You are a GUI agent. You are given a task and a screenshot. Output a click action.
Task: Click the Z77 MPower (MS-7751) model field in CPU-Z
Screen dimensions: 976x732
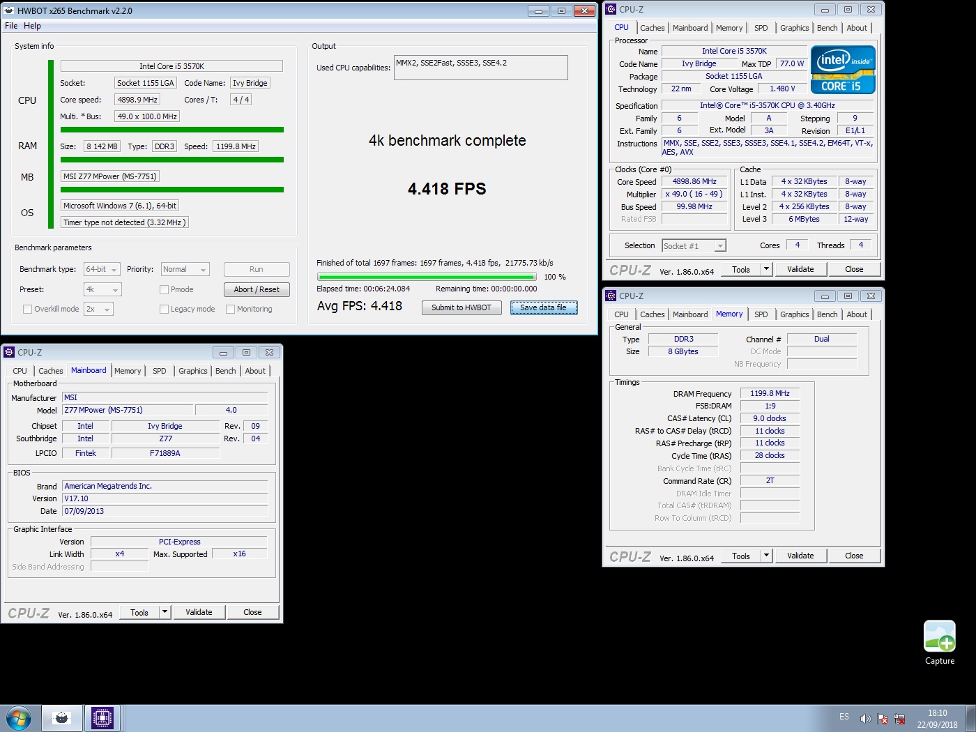click(x=128, y=410)
